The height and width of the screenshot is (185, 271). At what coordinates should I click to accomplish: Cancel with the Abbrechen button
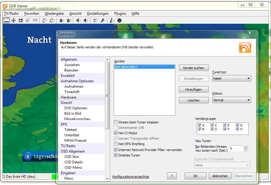[x=220, y=176]
